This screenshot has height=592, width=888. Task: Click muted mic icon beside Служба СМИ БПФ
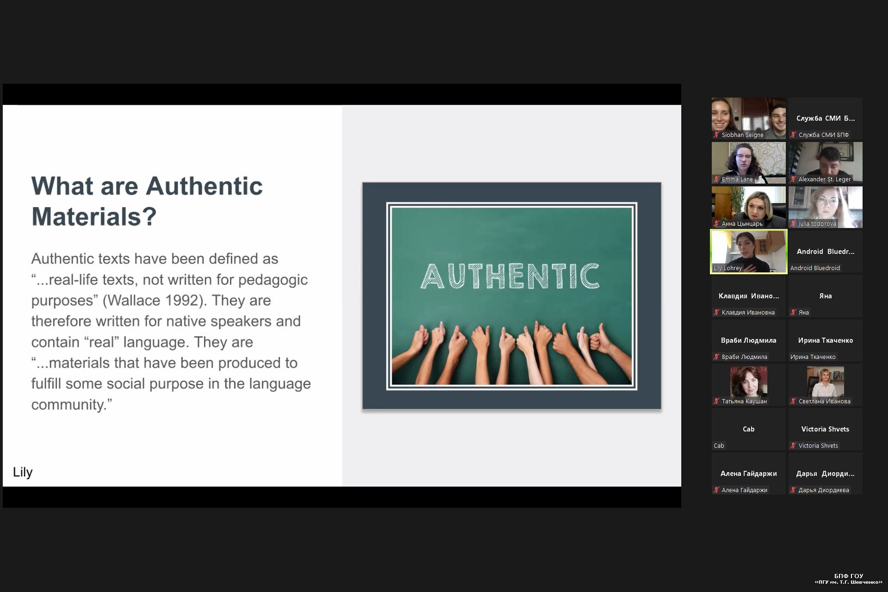pyautogui.click(x=793, y=135)
